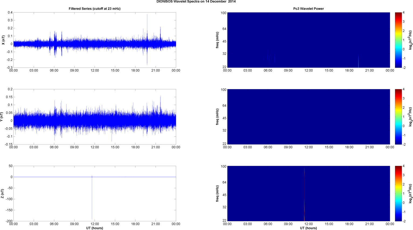Click the log2(nT²/Hz) label beside Z colorbar
This screenshot has height=230, width=413.
click(x=410, y=194)
